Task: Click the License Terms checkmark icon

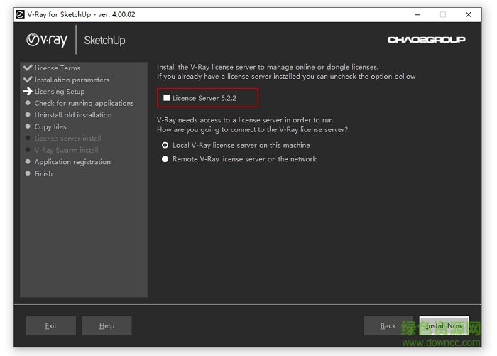Action: tap(28, 68)
